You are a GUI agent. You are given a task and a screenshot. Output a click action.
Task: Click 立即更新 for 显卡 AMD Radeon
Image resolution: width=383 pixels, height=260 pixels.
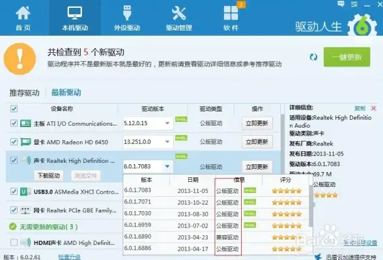click(257, 142)
